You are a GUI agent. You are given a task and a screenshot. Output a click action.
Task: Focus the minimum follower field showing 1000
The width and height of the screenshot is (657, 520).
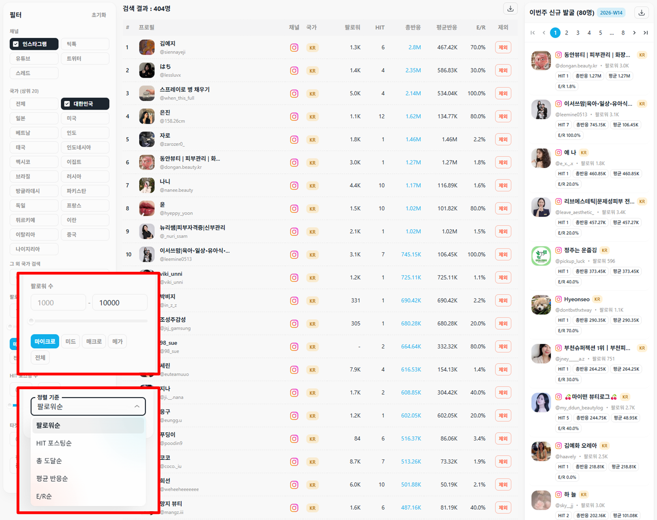58,303
